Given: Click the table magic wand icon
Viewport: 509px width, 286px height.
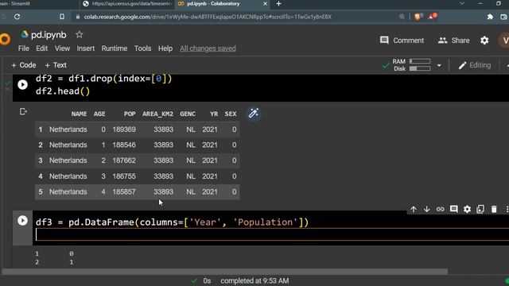Looking at the screenshot, I should [x=254, y=113].
